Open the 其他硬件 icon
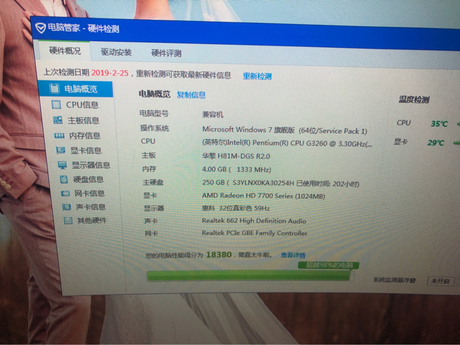The width and height of the screenshot is (460, 345). (68, 220)
